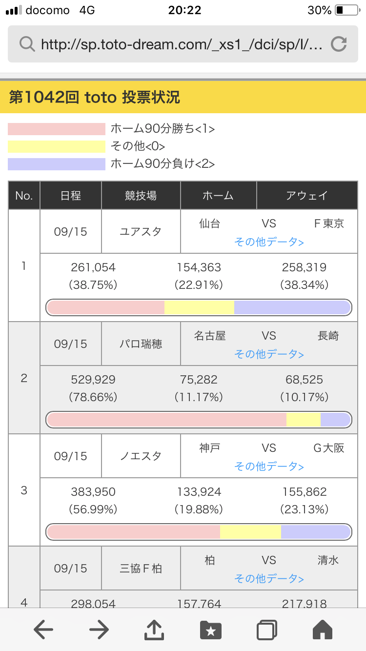Open その他データ link for 神戸 vs G大阪
366x651 pixels.
click(x=269, y=467)
